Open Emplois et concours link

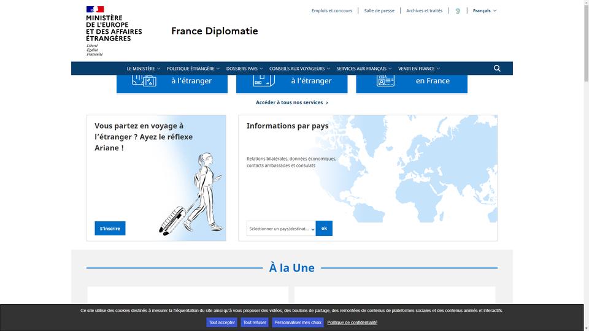[332, 11]
